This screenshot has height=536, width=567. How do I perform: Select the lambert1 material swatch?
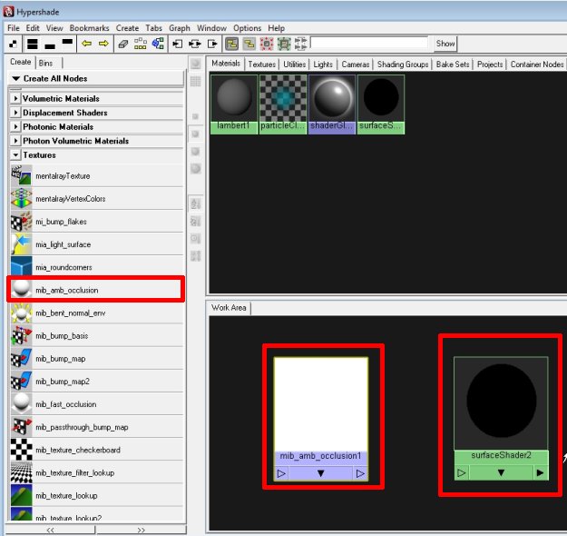pyautogui.click(x=234, y=104)
